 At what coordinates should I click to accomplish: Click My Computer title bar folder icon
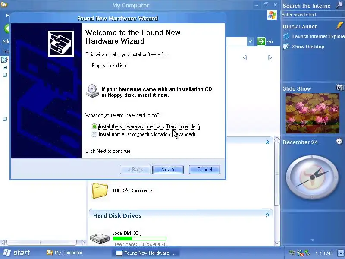tap(4, 4)
